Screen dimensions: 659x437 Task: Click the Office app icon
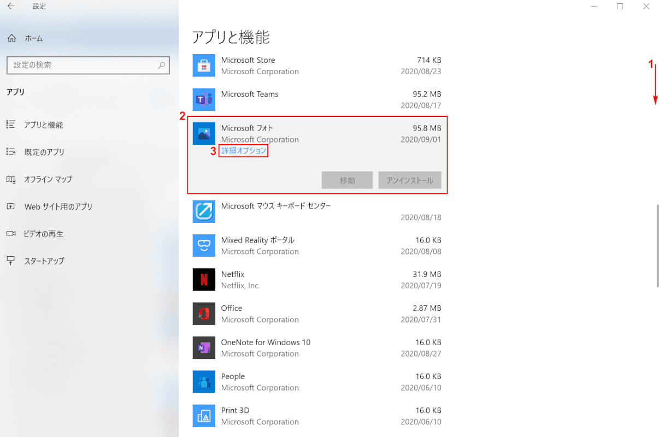[204, 314]
